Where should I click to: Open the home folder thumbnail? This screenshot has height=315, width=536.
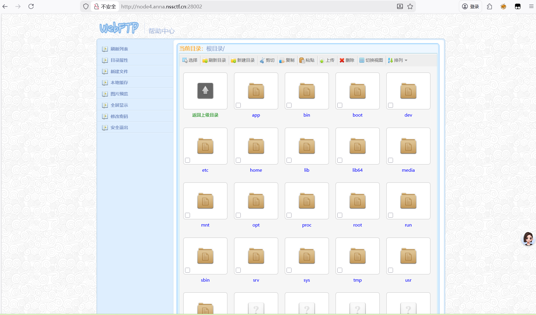256,146
